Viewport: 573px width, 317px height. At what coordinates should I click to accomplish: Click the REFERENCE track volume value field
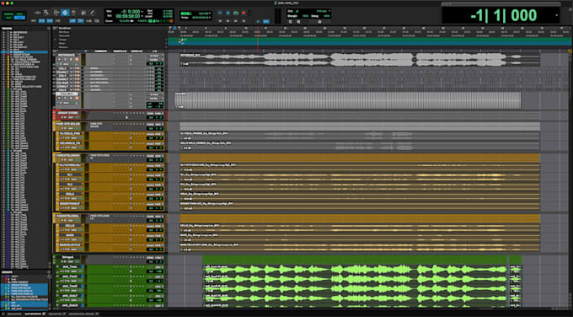(x=151, y=63)
